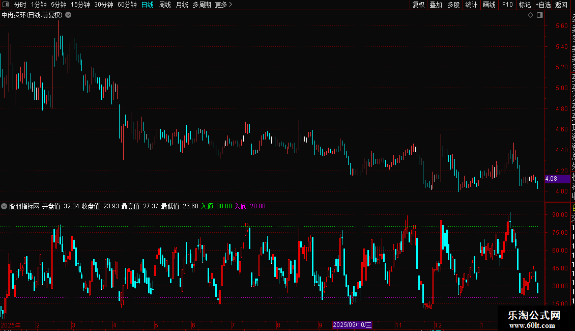This screenshot has height=331, width=575.
Task: Open 统计 statistics
Action: click(471, 5)
